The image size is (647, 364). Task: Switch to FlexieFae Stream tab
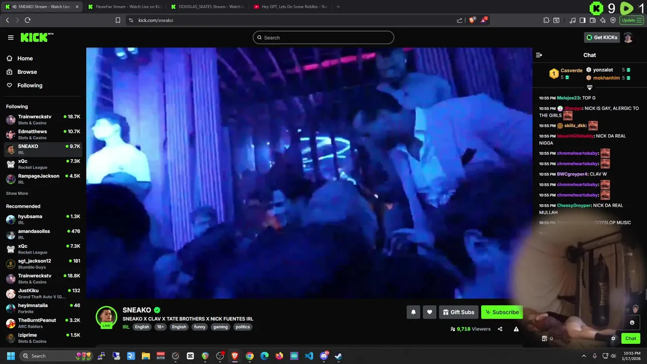click(x=124, y=7)
